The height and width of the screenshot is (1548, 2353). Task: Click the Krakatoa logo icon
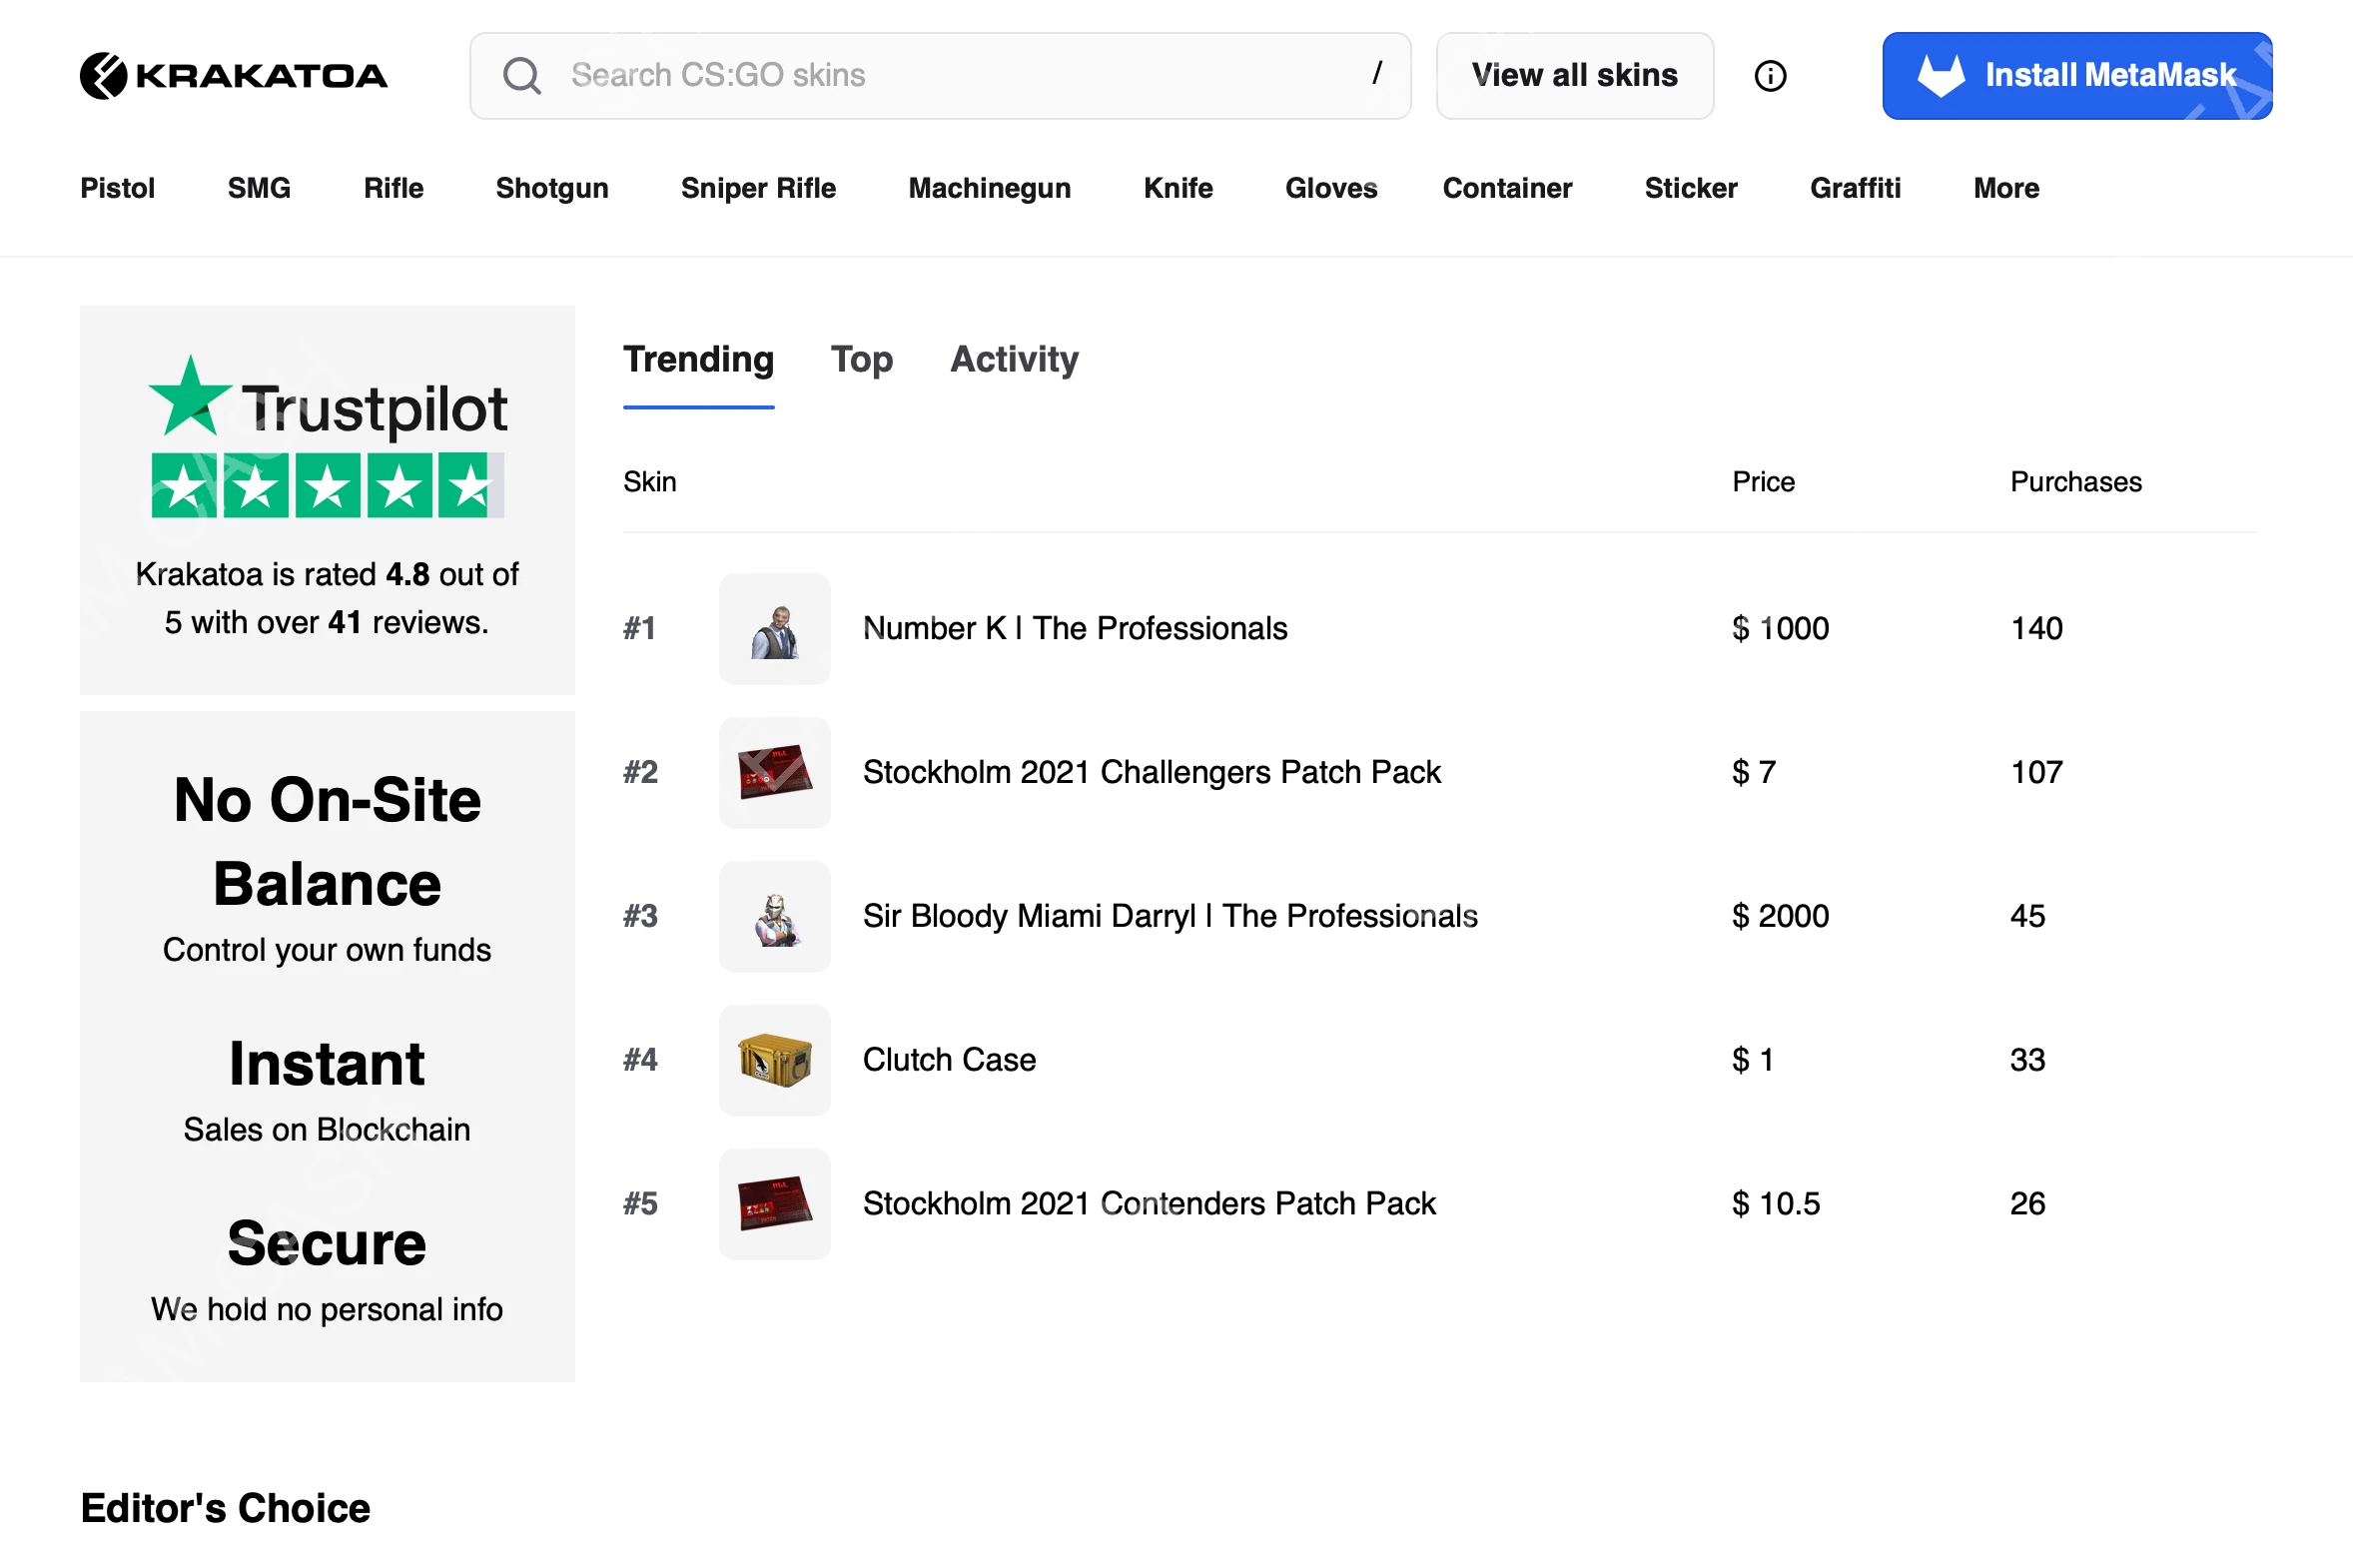tap(104, 76)
